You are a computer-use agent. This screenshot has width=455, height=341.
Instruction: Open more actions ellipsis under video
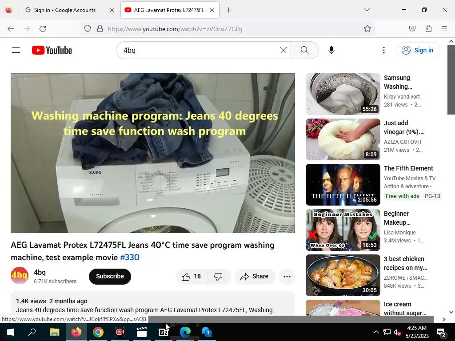(x=287, y=276)
